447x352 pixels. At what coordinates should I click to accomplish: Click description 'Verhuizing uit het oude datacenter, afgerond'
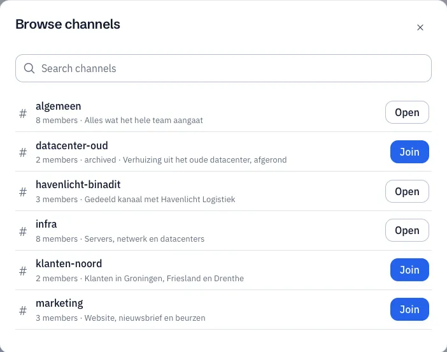(x=204, y=159)
